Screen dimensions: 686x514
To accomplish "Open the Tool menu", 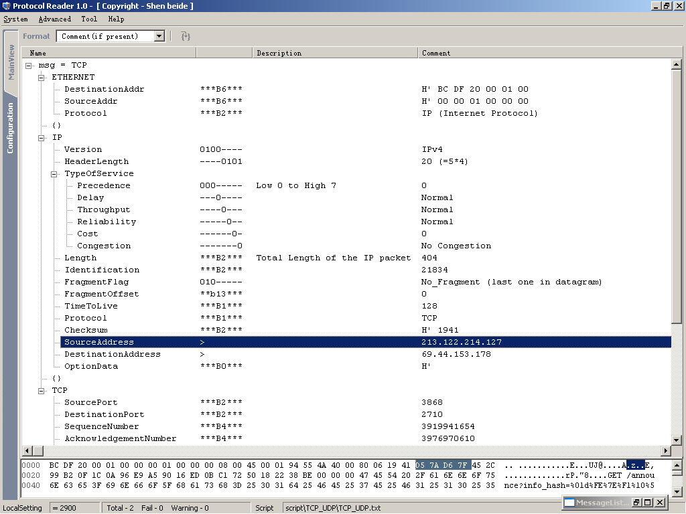I will click(89, 19).
